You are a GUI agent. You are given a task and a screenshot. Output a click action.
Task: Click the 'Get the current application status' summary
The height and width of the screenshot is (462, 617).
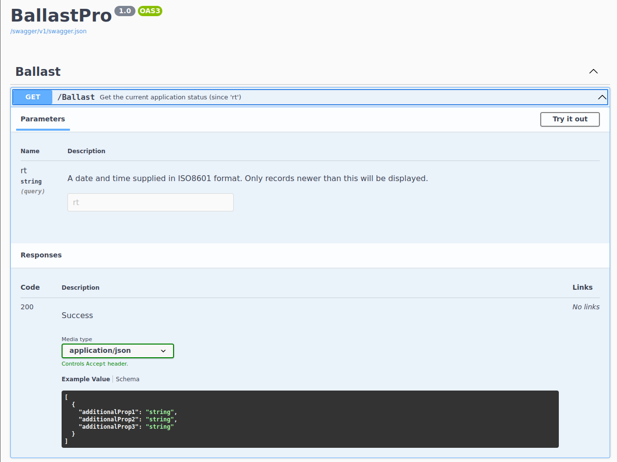171,97
